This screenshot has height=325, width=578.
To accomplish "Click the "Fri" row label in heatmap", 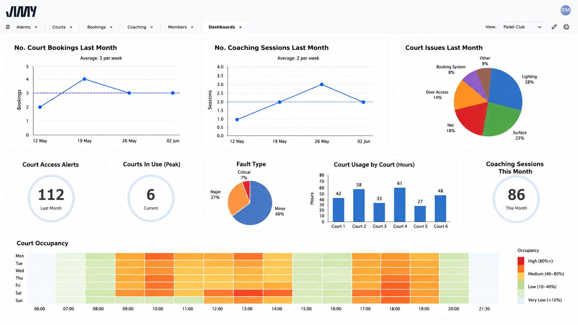I will (18, 285).
